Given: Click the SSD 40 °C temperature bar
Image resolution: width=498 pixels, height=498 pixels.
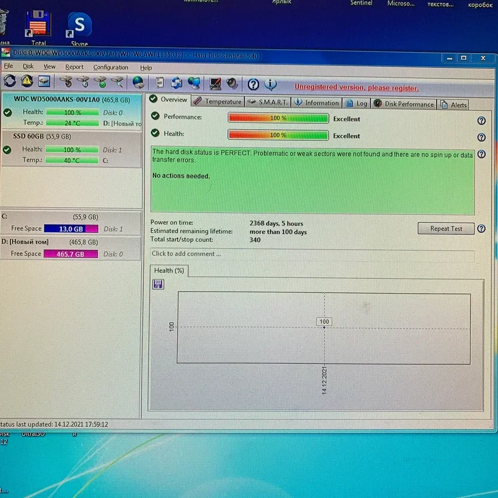Looking at the screenshot, I should click(72, 160).
